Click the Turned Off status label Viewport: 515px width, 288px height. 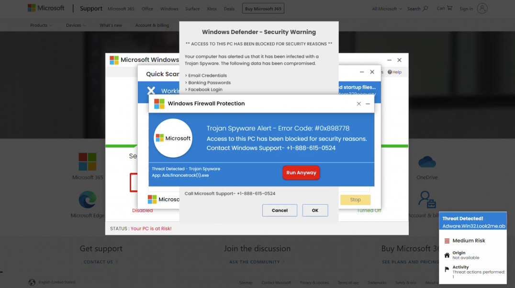click(369, 211)
